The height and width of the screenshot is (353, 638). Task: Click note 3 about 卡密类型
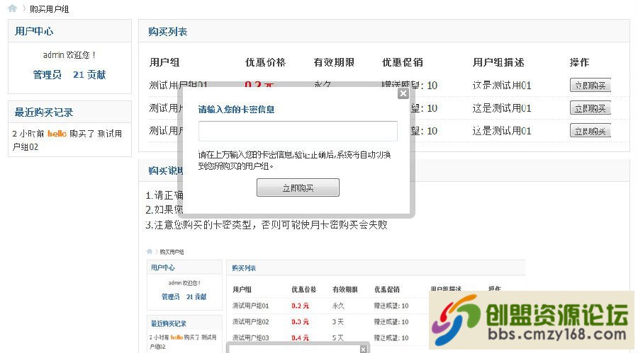(x=267, y=225)
